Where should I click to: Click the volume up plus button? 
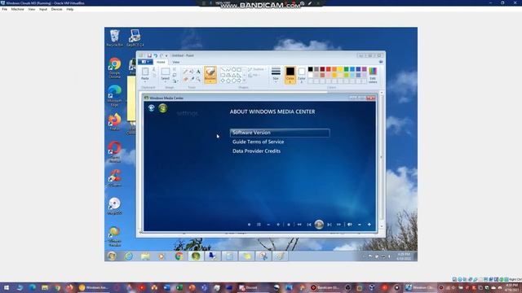pyautogui.click(x=369, y=225)
